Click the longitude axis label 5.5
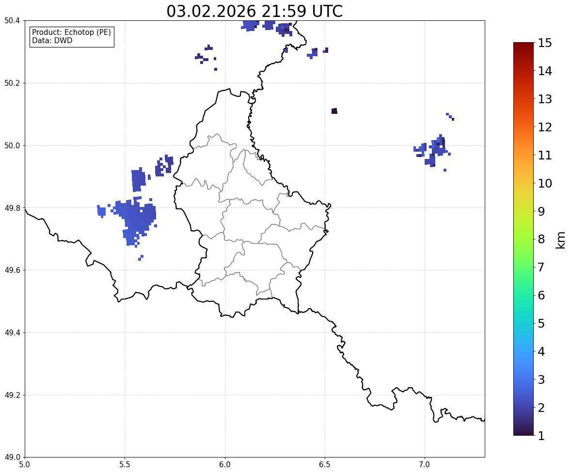This screenshot has height=473, width=571. (x=125, y=465)
